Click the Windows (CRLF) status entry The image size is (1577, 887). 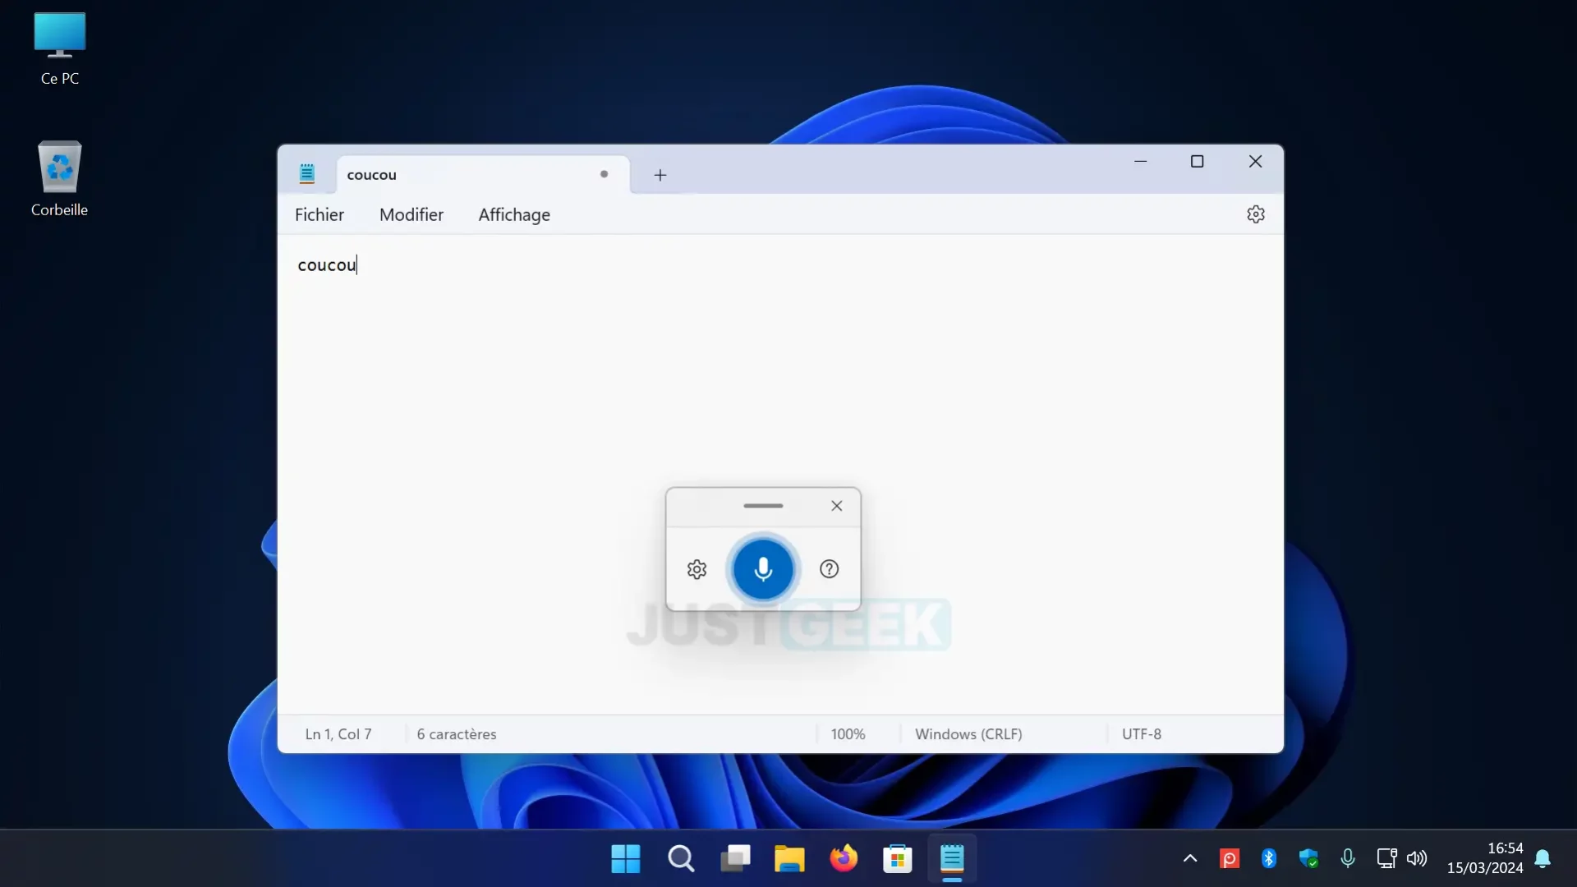point(968,734)
